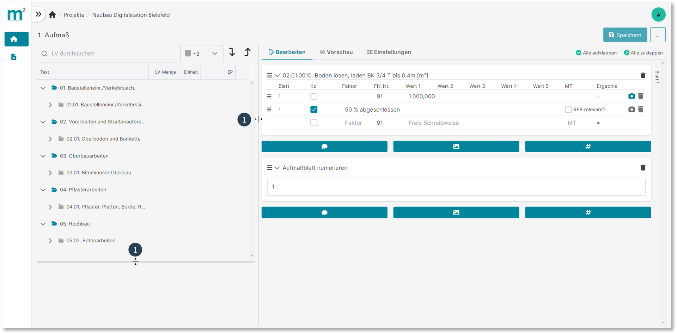The width and height of the screenshot is (677, 334).
Task: Uncheck the Kz checkbox showing 50 % abgeschlossen
Action: 314,109
